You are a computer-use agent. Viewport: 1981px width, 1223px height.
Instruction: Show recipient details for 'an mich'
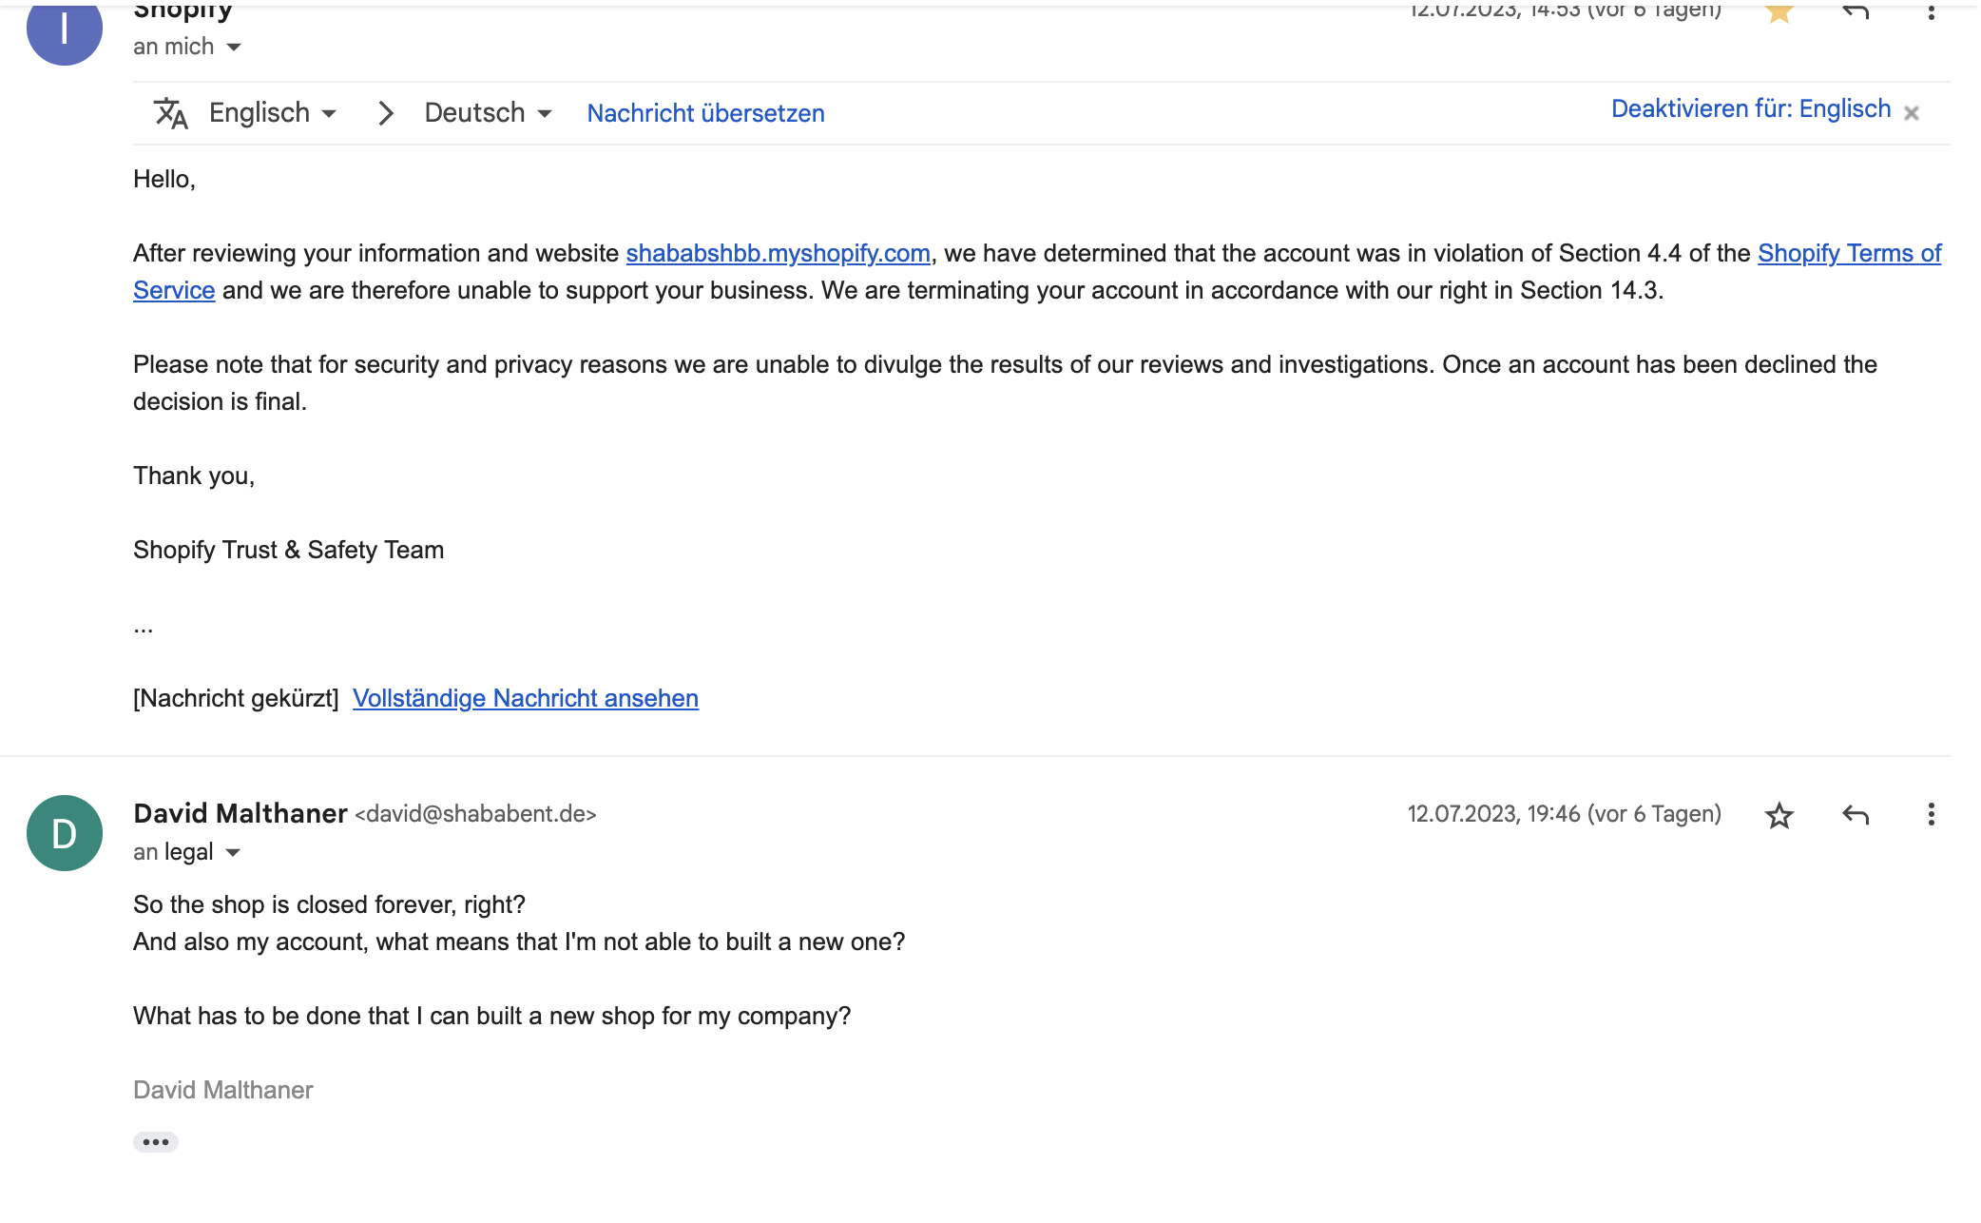pyautogui.click(x=234, y=48)
